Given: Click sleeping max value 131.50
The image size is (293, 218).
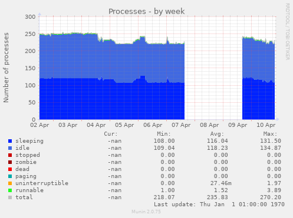Looking at the screenshot, I should (271, 141).
